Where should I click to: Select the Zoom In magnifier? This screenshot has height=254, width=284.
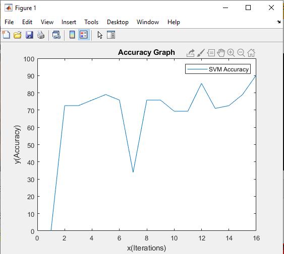coord(231,53)
